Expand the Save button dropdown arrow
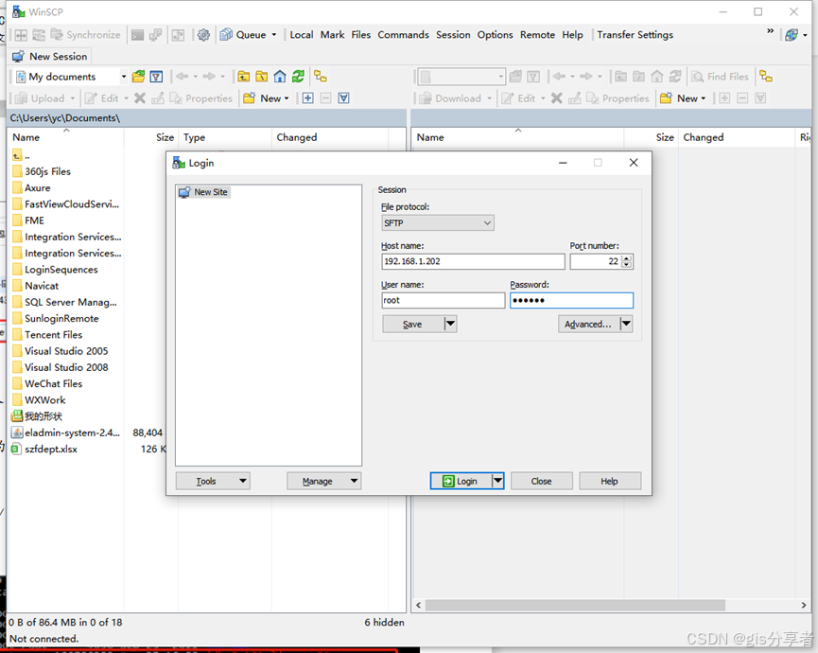The image size is (818, 653). pyautogui.click(x=451, y=325)
